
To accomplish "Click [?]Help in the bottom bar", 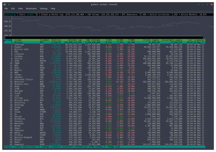I will point(18,147).
